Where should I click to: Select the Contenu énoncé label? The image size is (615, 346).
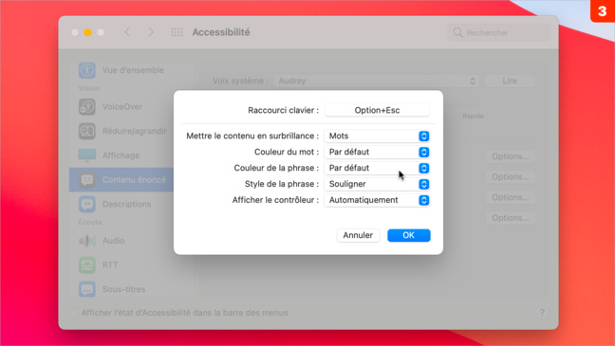134,179
